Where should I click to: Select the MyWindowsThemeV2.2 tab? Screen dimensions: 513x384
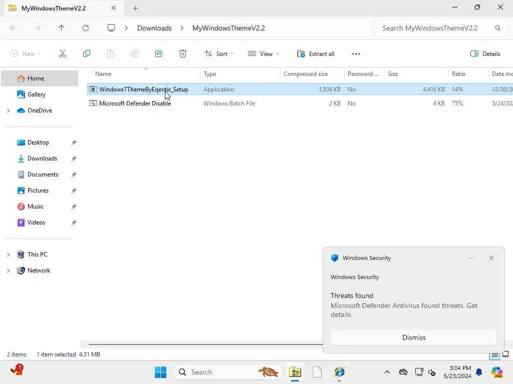[64, 8]
